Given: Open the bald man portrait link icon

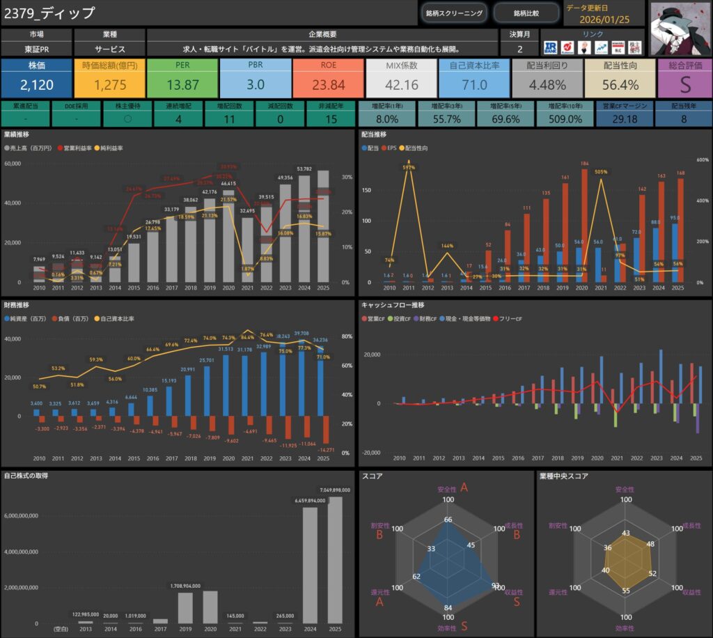Looking at the screenshot, I should click(583, 47).
